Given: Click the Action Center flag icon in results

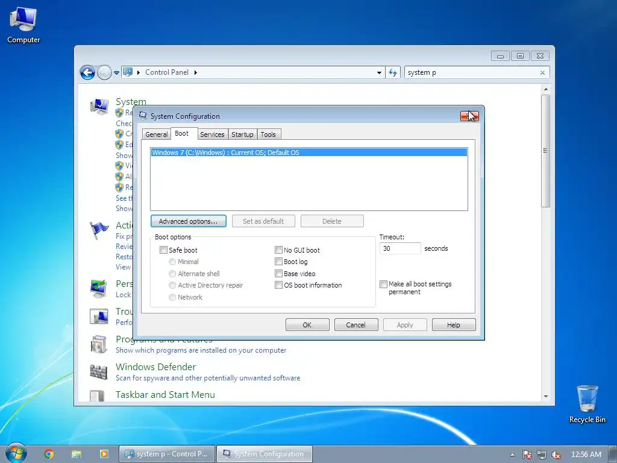Looking at the screenshot, I should coord(99,230).
